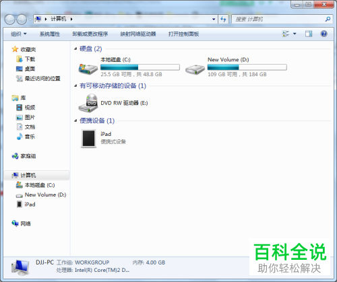Click the C: drive capacity bar
Screen dimensions: 337x282
click(140, 67)
